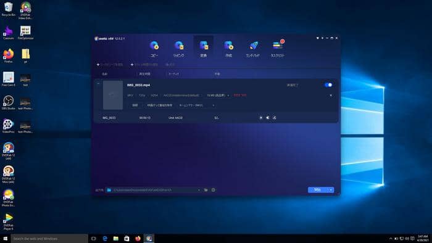Open DVDFab Player 6 desktop shortcut
Viewport: 432px width, 243px height.
(8, 221)
